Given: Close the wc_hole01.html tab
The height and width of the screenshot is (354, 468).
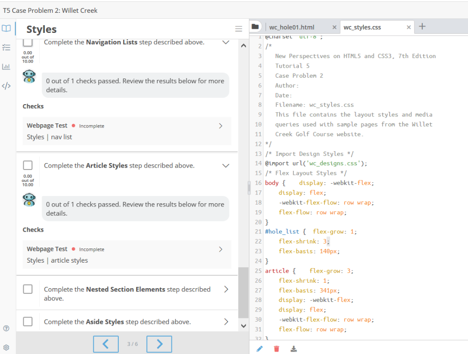Looking at the screenshot, I should (x=334, y=27).
